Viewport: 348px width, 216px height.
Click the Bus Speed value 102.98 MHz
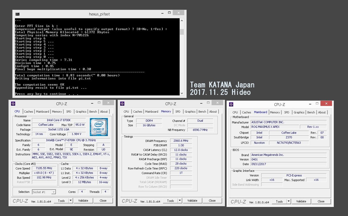[x=44, y=177]
